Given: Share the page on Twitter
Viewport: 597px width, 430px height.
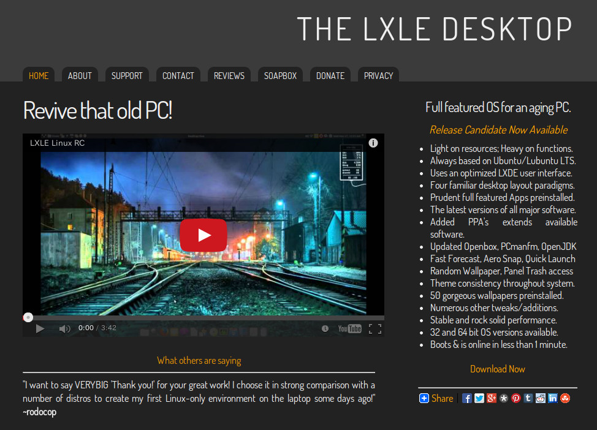Looking at the screenshot, I should 479,398.
